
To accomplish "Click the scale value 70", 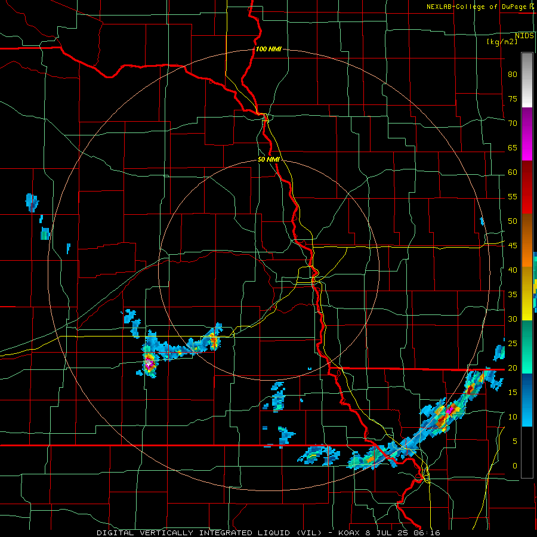I will click(x=513, y=124).
